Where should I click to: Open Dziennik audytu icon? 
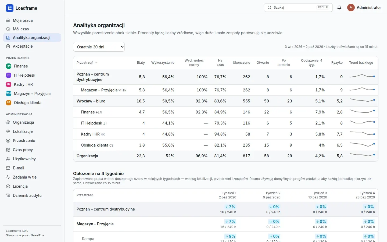click(x=8, y=195)
